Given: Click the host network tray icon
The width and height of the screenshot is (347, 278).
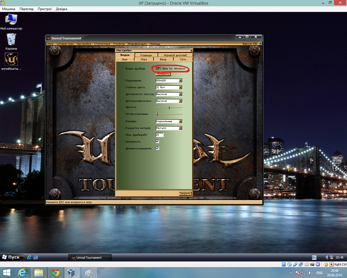Looking at the screenshot, I should (x=304, y=273).
